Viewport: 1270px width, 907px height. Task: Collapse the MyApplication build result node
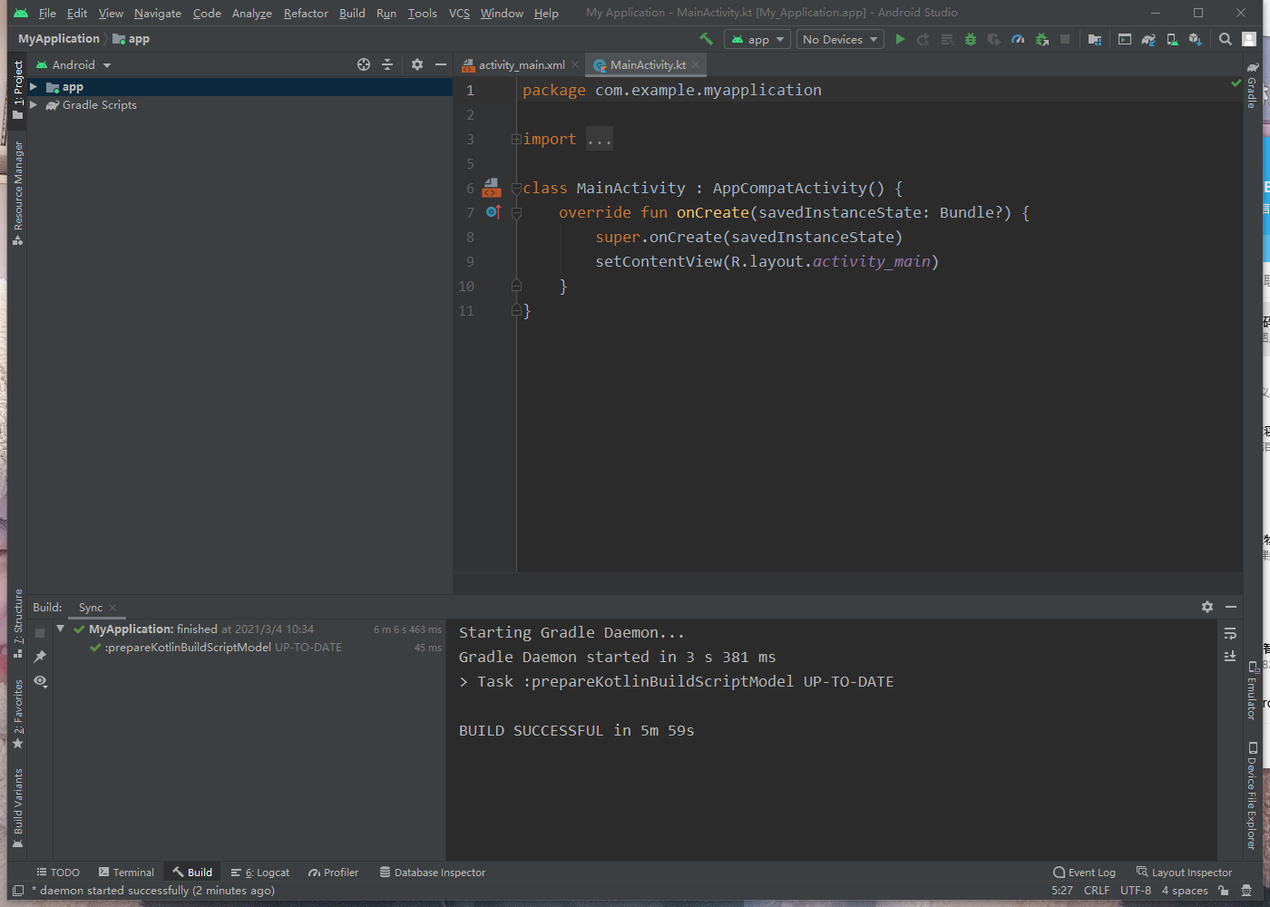coord(61,629)
